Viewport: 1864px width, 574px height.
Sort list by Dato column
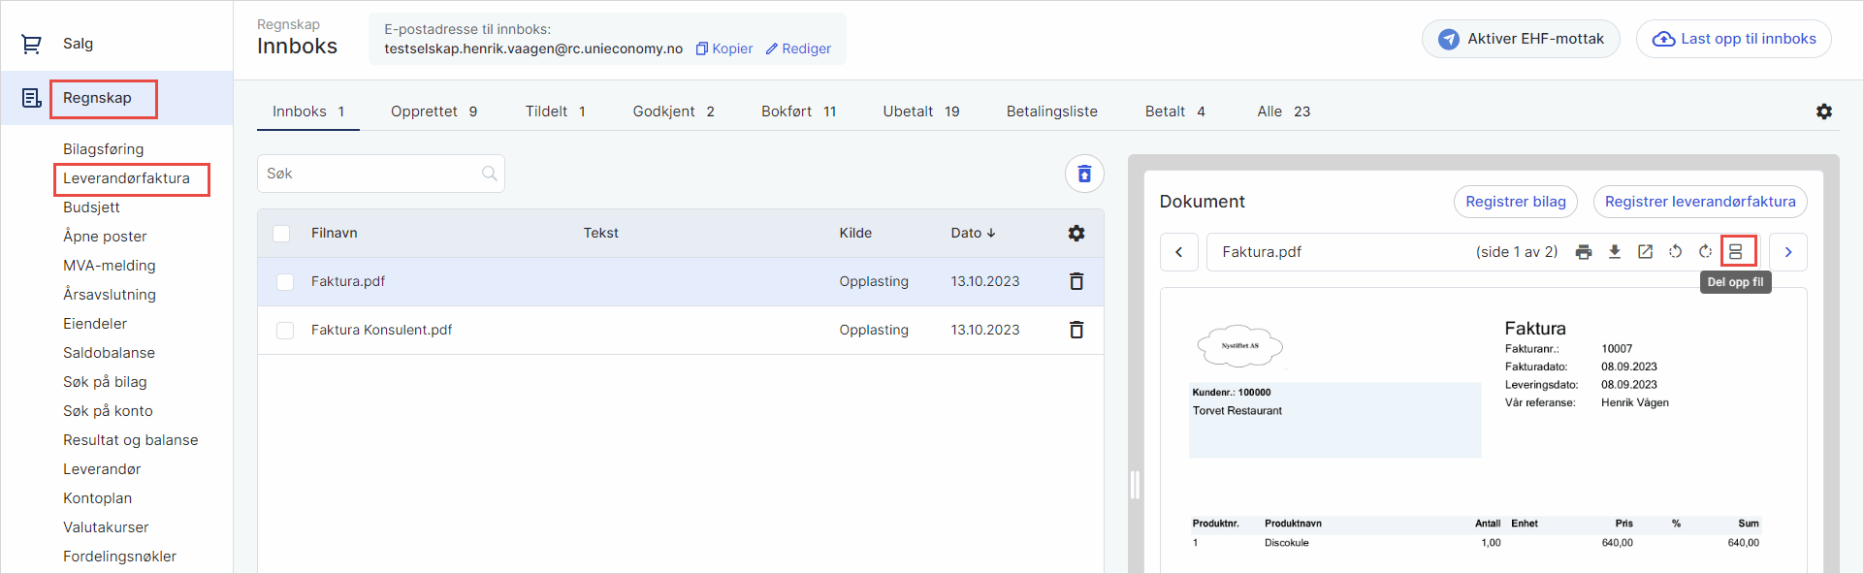(972, 233)
